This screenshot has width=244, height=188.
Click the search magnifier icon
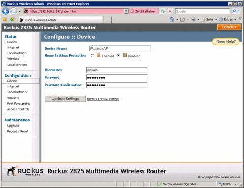point(234,11)
